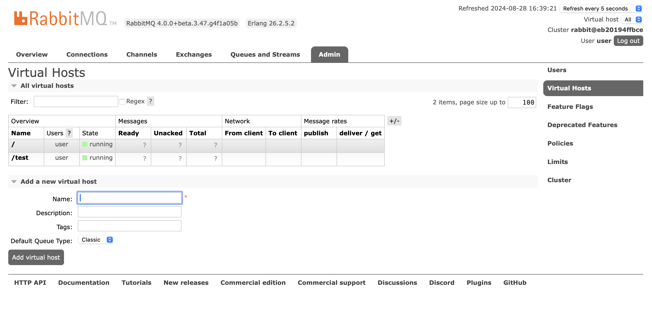The width and height of the screenshot is (652, 323).
Task: Enable the Regex filter checkbox
Action: click(122, 102)
